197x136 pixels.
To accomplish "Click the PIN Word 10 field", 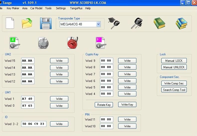I will (106, 126).
